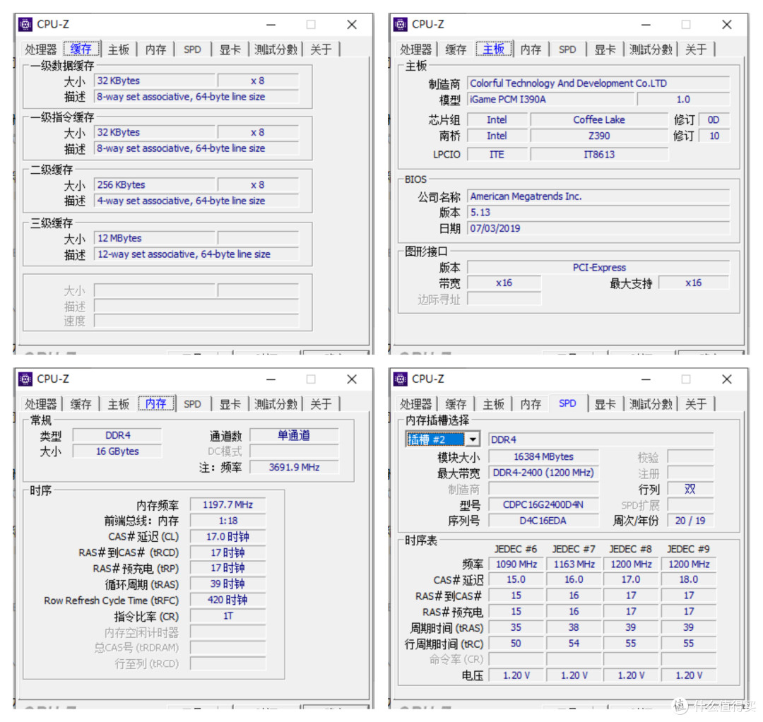Click the PCI-Express graphics interface field
763x722 pixels.
(x=598, y=267)
